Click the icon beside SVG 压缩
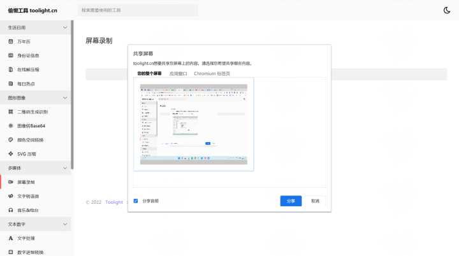459x256 pixels. (11, 154)
